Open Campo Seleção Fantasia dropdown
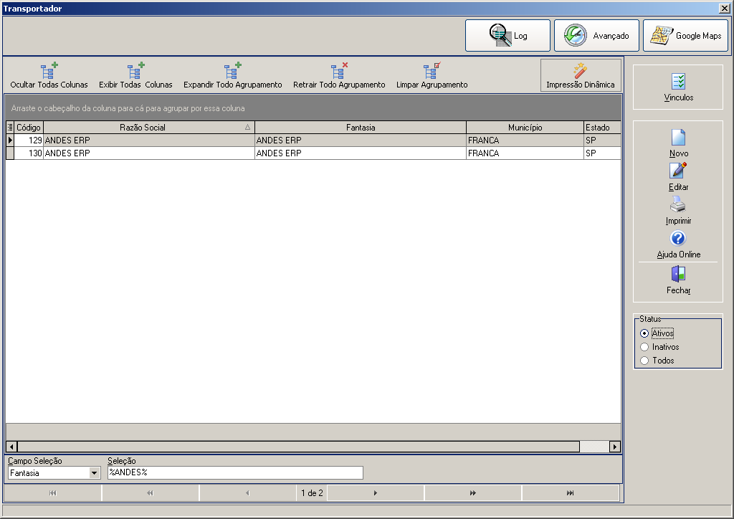Screen dimensions: 734x519 94,473
